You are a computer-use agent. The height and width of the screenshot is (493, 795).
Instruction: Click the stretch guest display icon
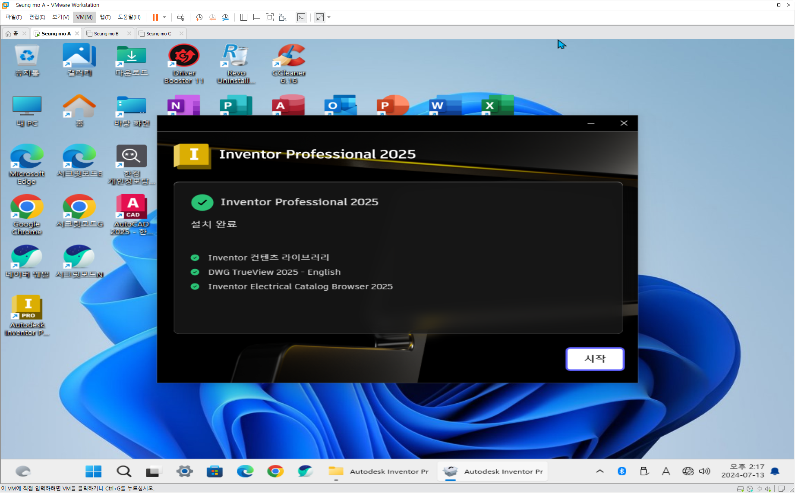click(x=320, y=17)
